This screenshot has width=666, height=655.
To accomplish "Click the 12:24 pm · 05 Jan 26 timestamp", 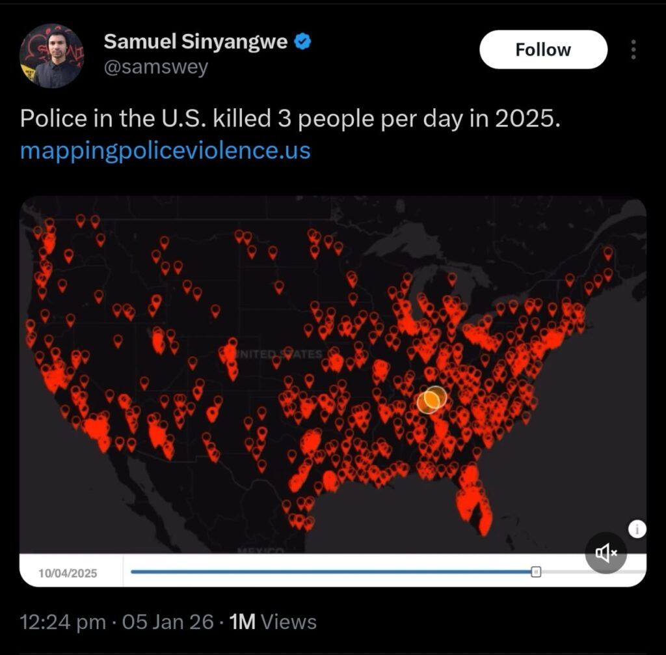I will click(x=117, y=622).
